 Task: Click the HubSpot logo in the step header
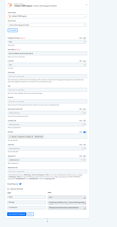10,5
